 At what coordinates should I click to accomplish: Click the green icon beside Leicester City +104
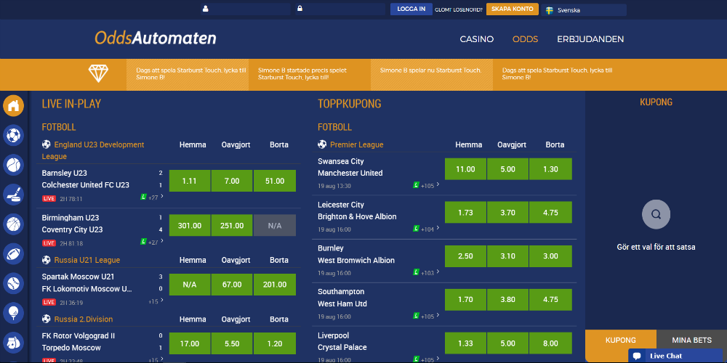click(416, 229)
